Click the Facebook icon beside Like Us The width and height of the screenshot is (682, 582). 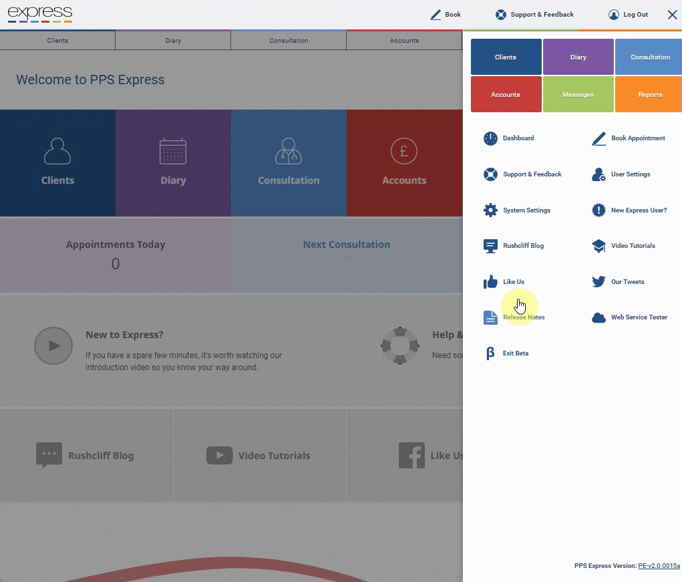(411, 456)
